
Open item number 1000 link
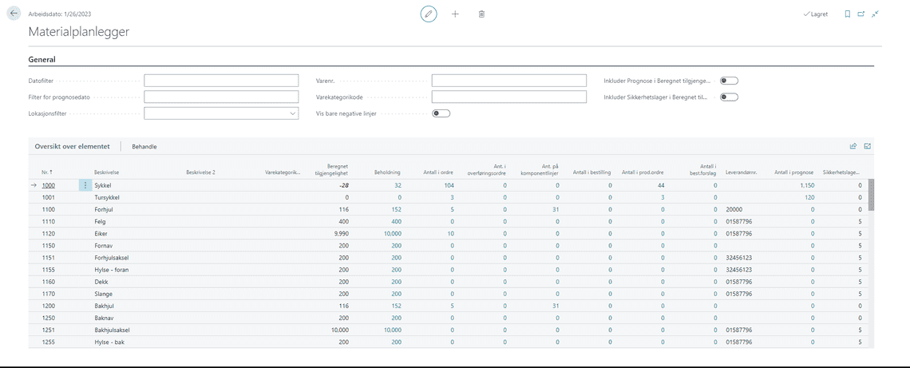(x=48, y=185)
